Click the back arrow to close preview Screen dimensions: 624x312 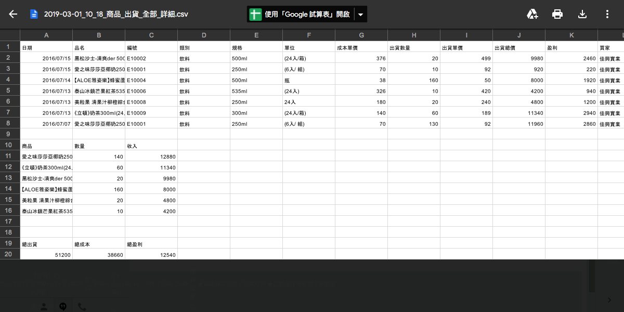coord(13,14)
